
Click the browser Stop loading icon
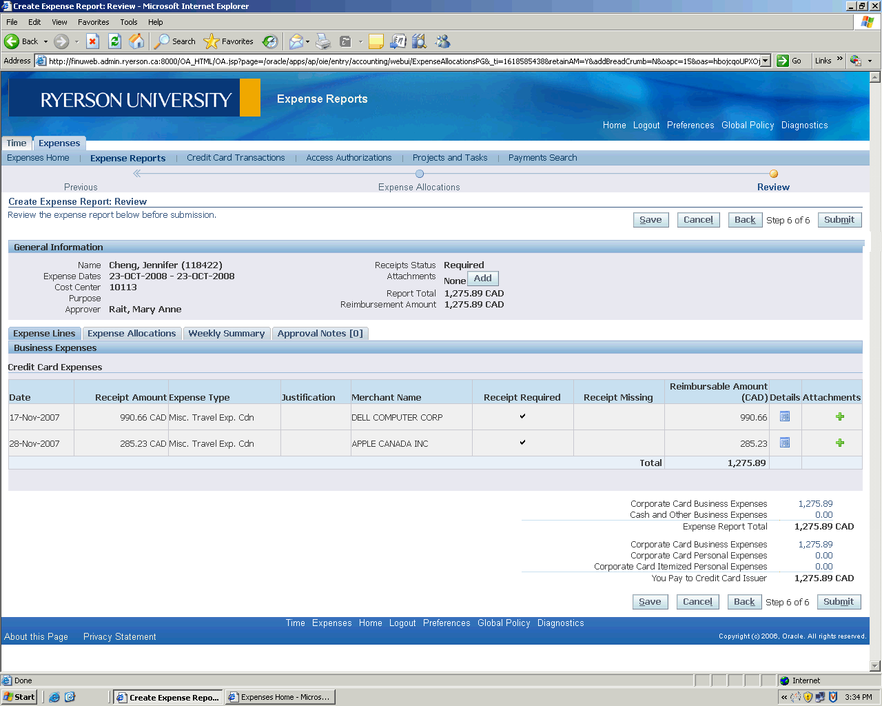pos(92,41)
